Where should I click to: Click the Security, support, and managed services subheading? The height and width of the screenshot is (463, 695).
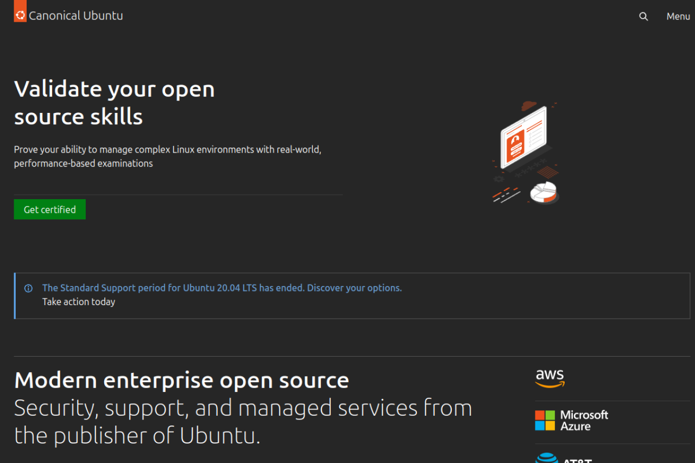pyautogui.click(x=243, y=421)
